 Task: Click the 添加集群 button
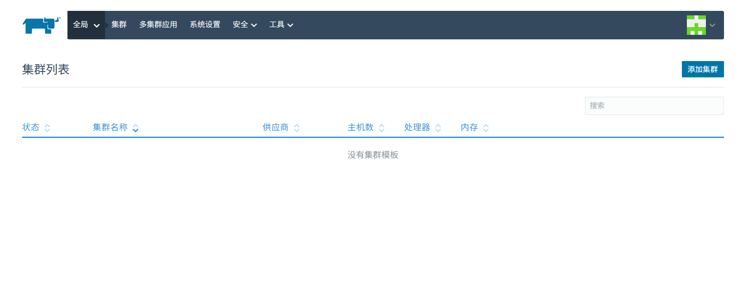tap(703, 69)
